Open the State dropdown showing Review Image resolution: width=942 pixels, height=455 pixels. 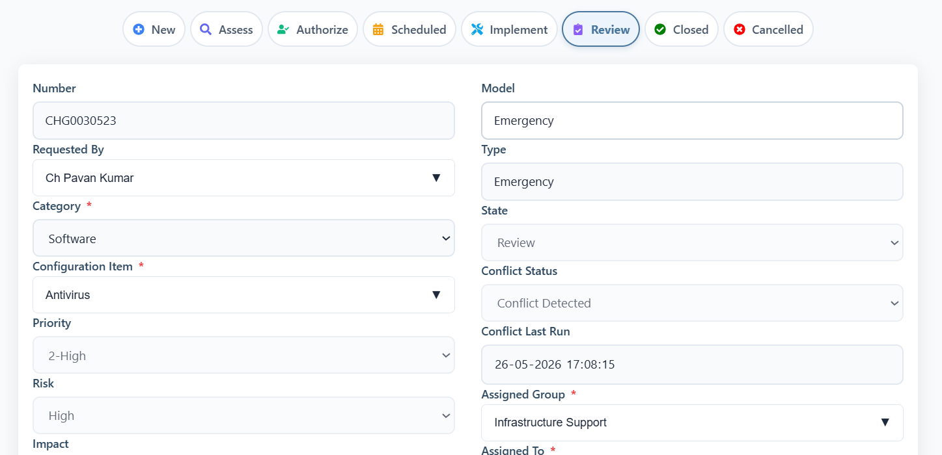pos(692,242)
